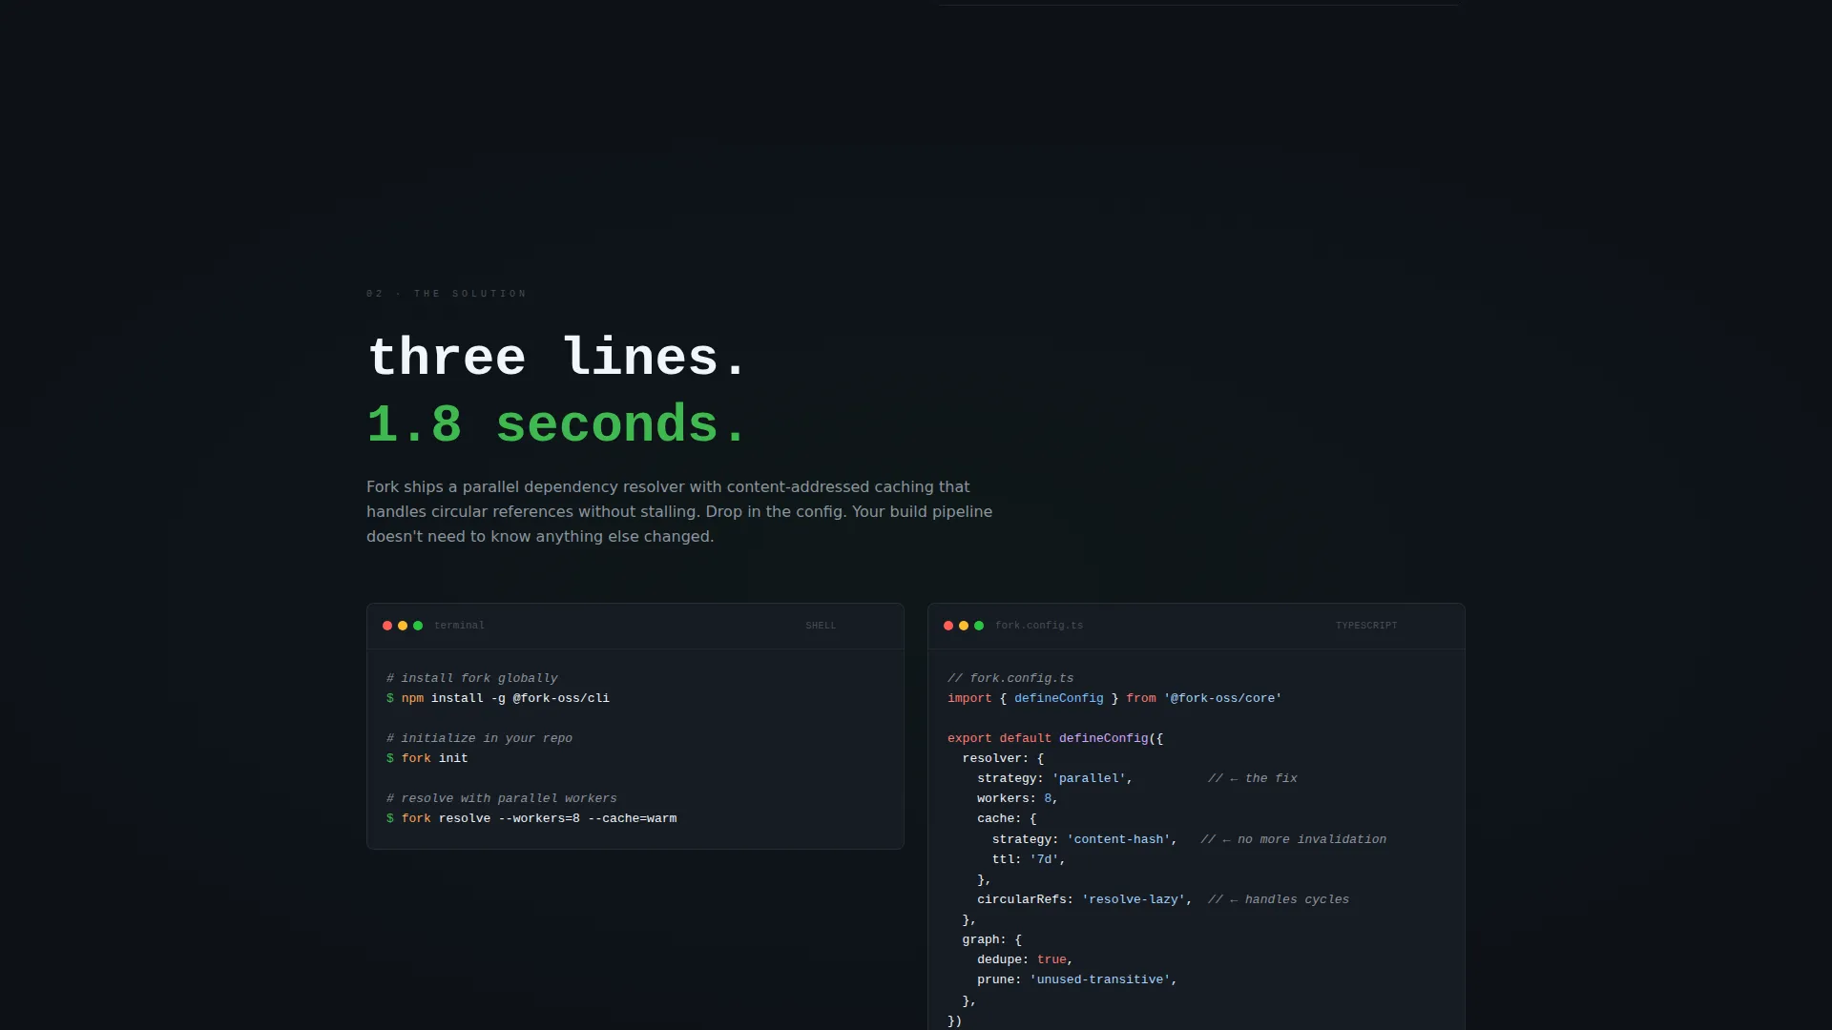
Task: Click the 'cache: {' code line
Action: tap(1007, 818)
